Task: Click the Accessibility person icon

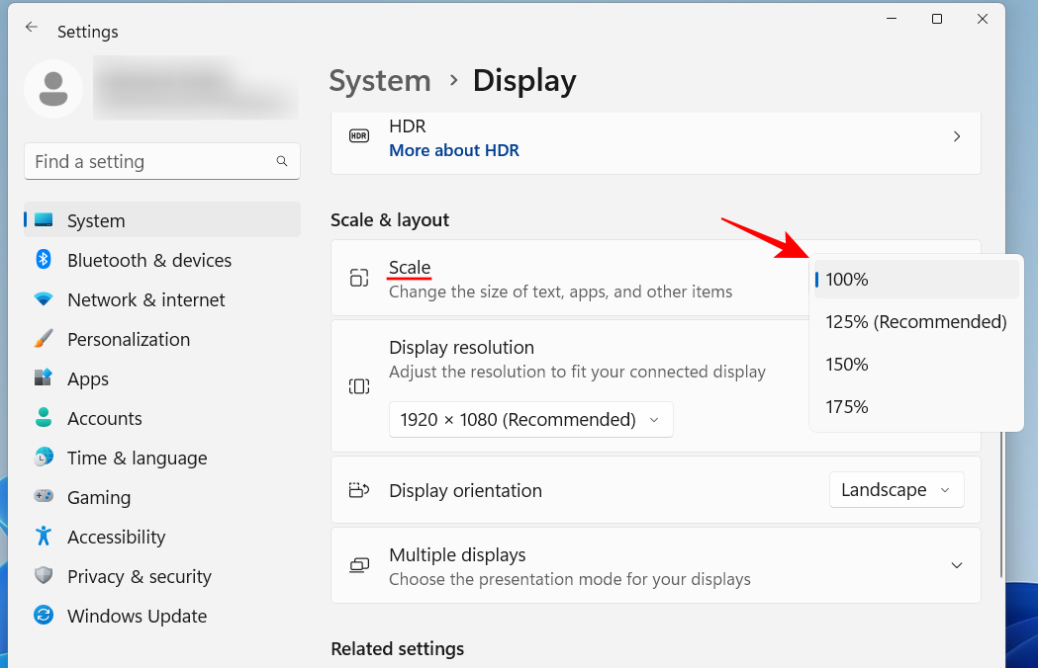Action: click(x=44, y=537)
